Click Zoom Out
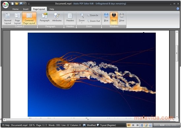 (x=93, y=21)
